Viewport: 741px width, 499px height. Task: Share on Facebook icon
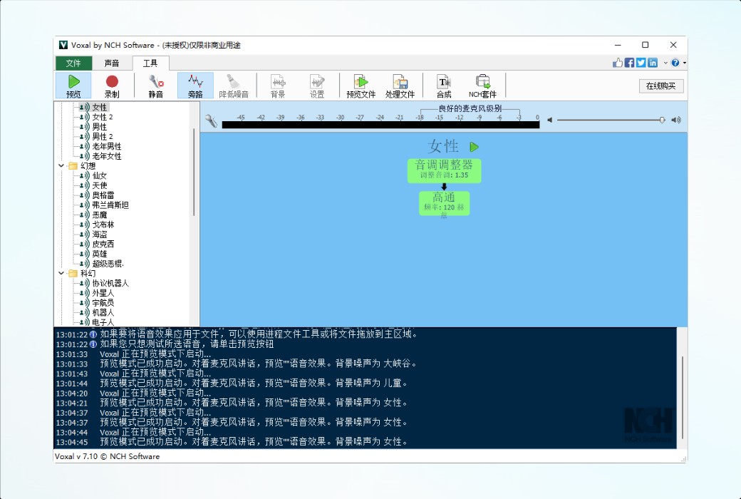click(x=629, y=63)
